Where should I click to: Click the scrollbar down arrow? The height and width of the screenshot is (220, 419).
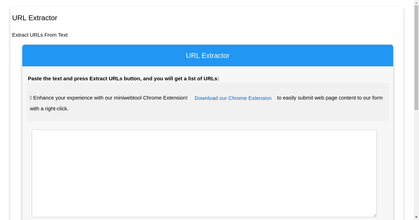point(417,218)
